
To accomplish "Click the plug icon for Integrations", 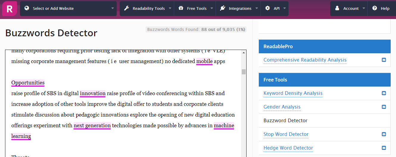I will [x=223, y=8].
